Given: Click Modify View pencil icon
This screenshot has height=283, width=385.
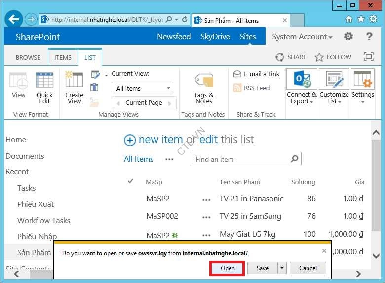Looking at the screenshot, I should pos(95,74).
